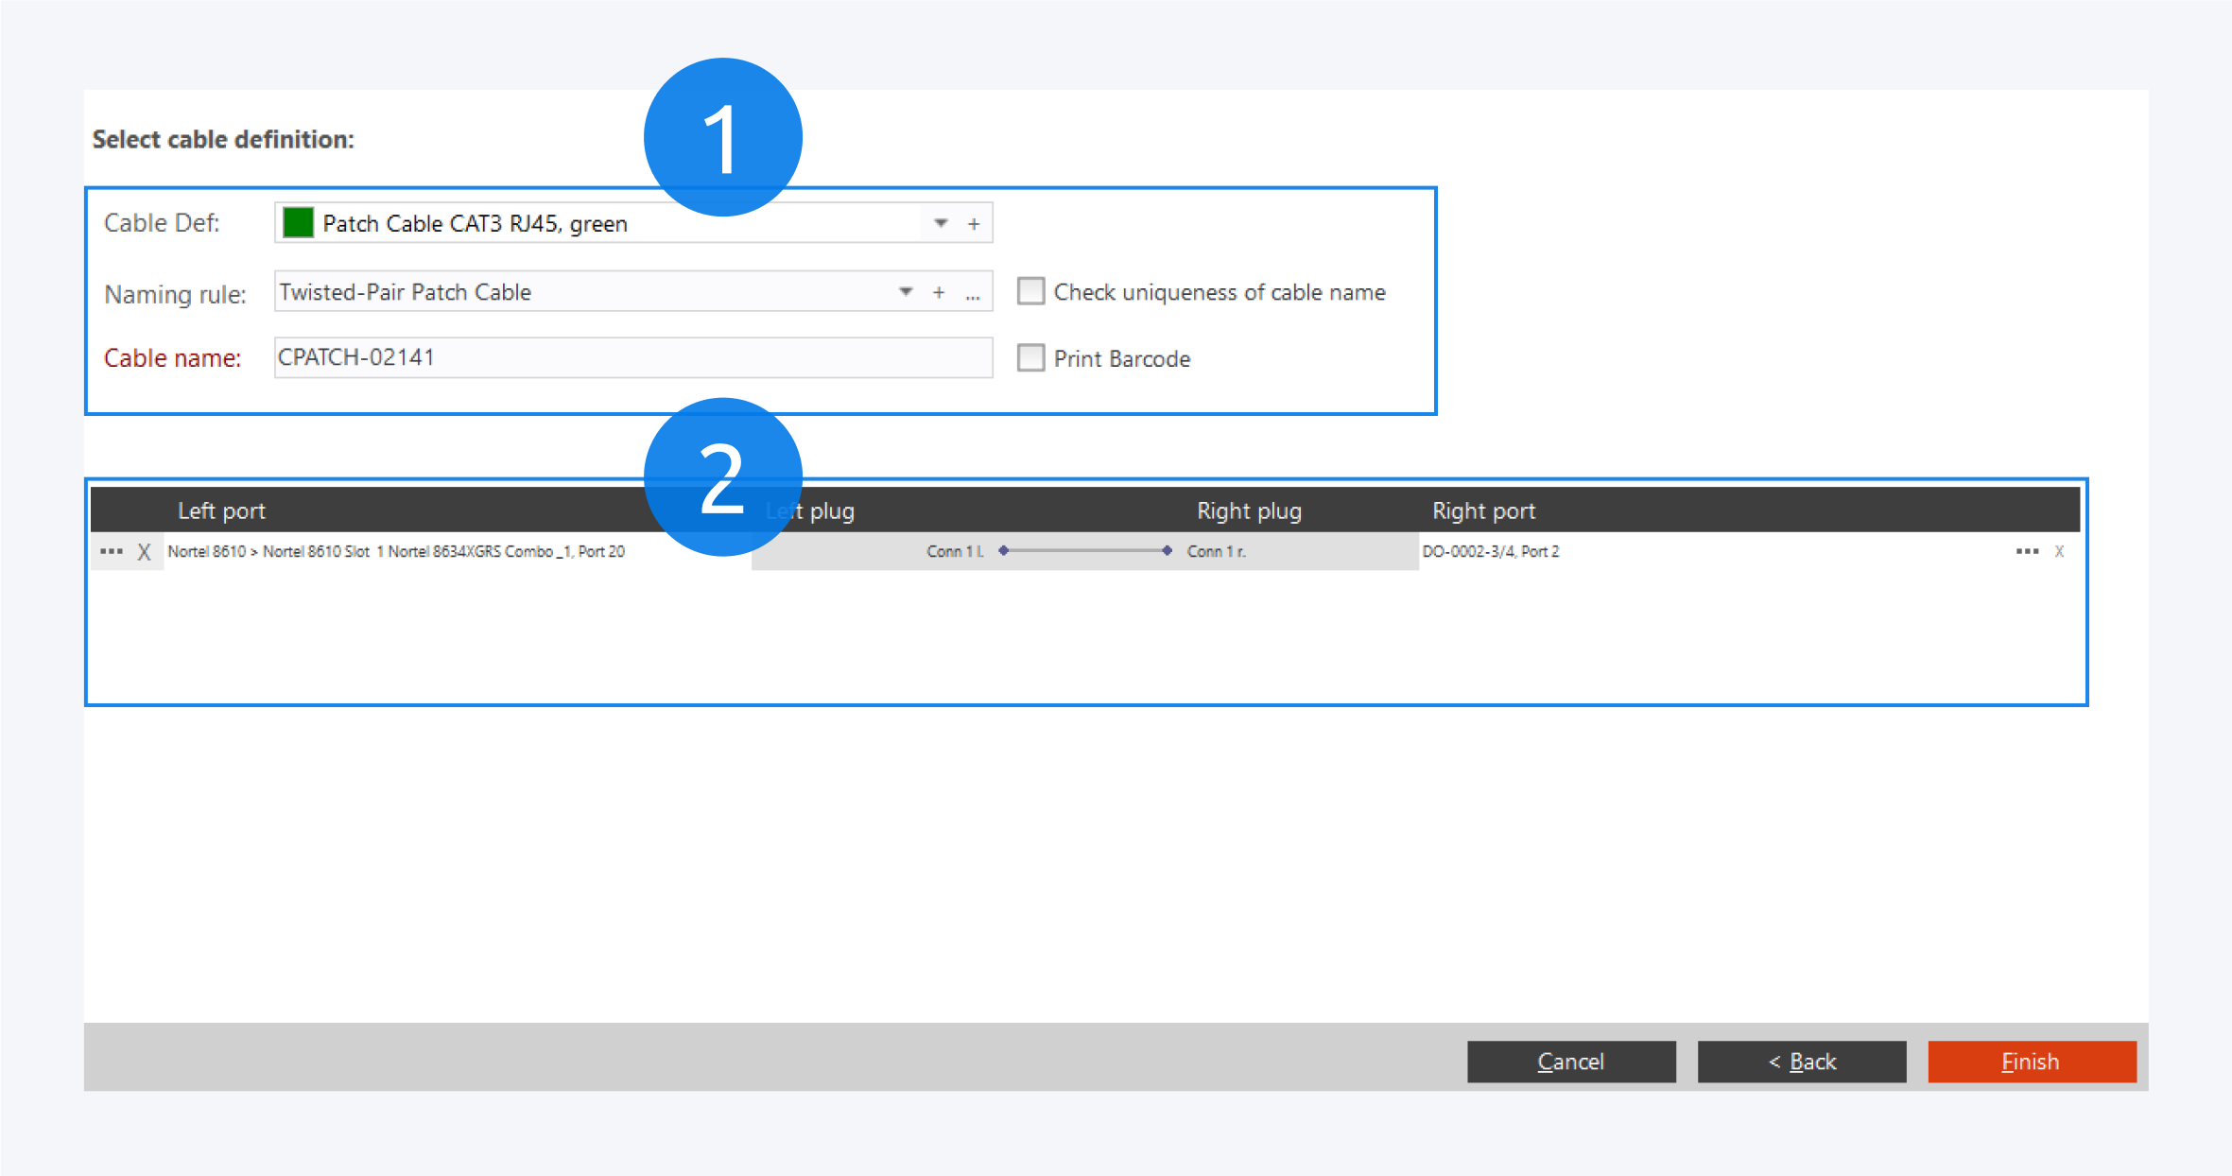The image size is (2232, 1176).
Task: Click the left plug connector endpoint
Action: 1003,550
